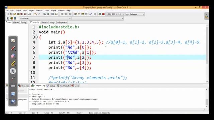Click the Compile icon with four squares
The width and height of the screenshot is (214, 120).
coord(76,14)
